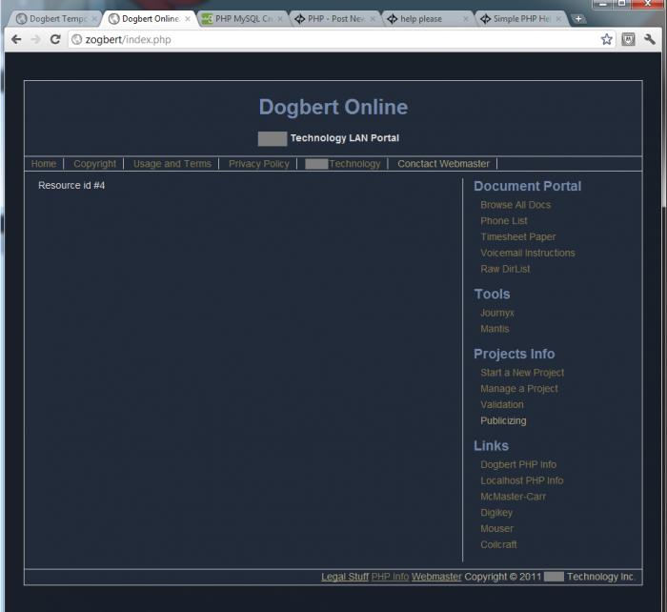Click the Legal Stuff footer link
667x612 pixels.
[x=344, y=577]
